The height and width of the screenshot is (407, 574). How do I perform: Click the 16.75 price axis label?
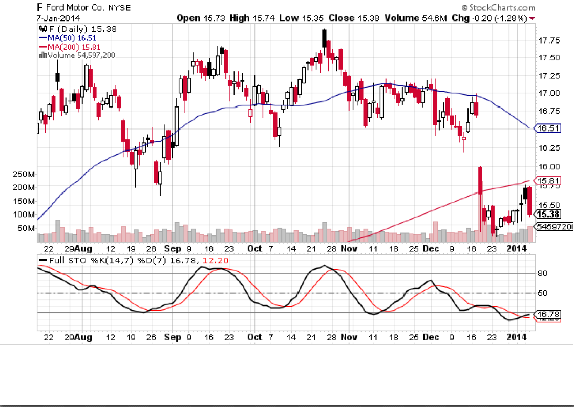(549, 111)
